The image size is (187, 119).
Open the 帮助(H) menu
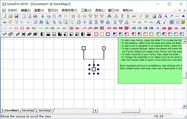128,11
